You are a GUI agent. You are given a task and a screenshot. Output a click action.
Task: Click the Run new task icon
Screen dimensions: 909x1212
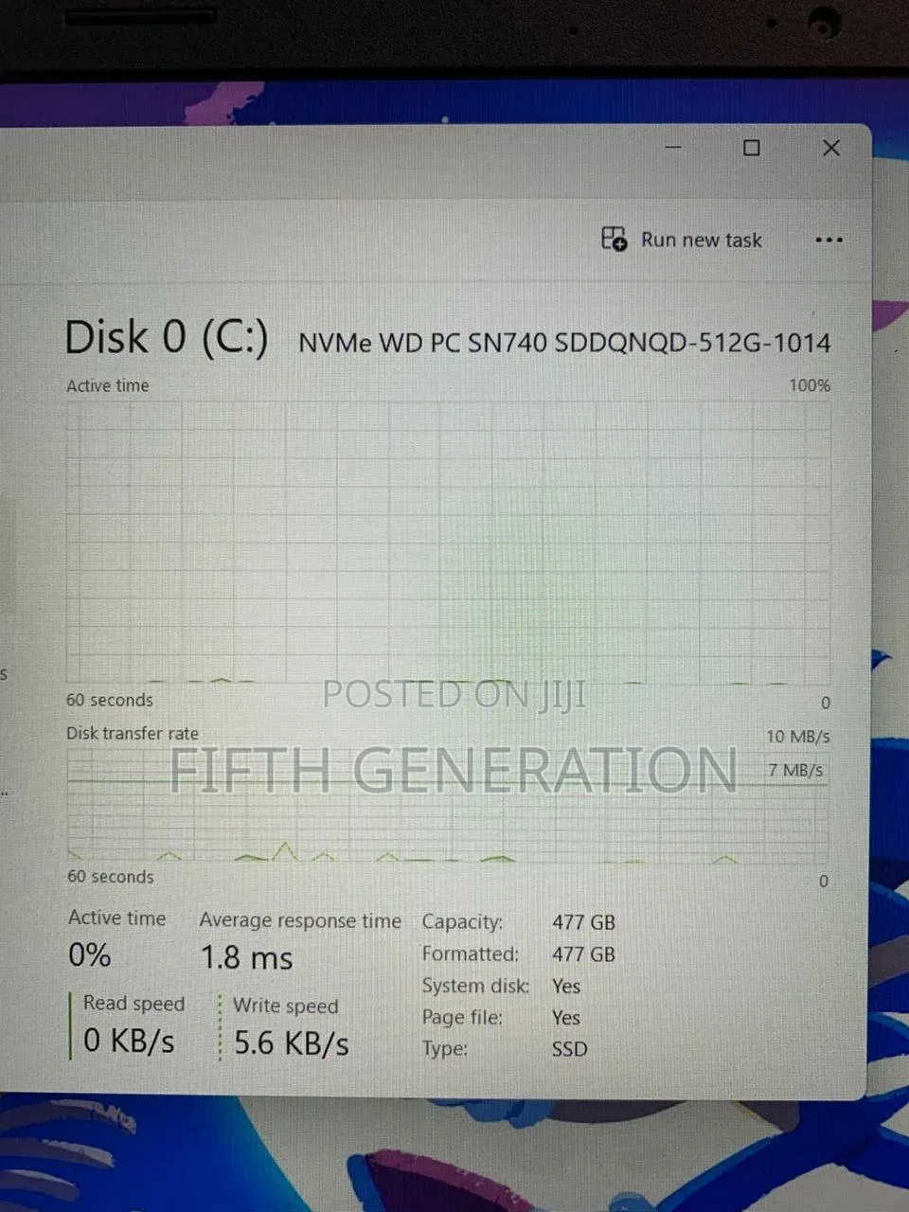tap(615, 239)
